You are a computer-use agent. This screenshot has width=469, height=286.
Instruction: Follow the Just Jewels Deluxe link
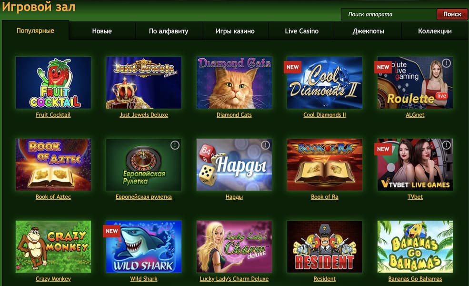[144, 115]
